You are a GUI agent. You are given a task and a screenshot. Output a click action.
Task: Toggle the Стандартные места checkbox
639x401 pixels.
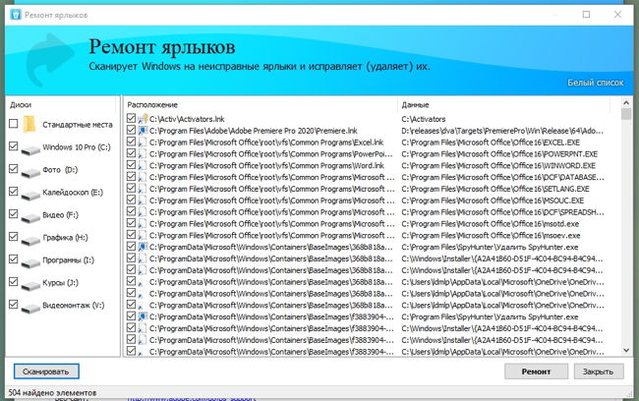tap(14, 123)
